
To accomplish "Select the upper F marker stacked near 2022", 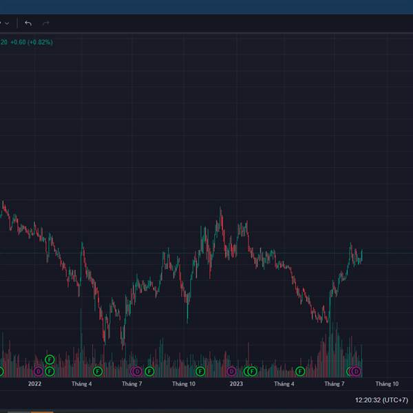I will [x=50, y=359].
